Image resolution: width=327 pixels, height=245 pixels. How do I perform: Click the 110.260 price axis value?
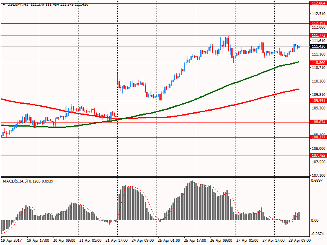click(x=318, y=81)
